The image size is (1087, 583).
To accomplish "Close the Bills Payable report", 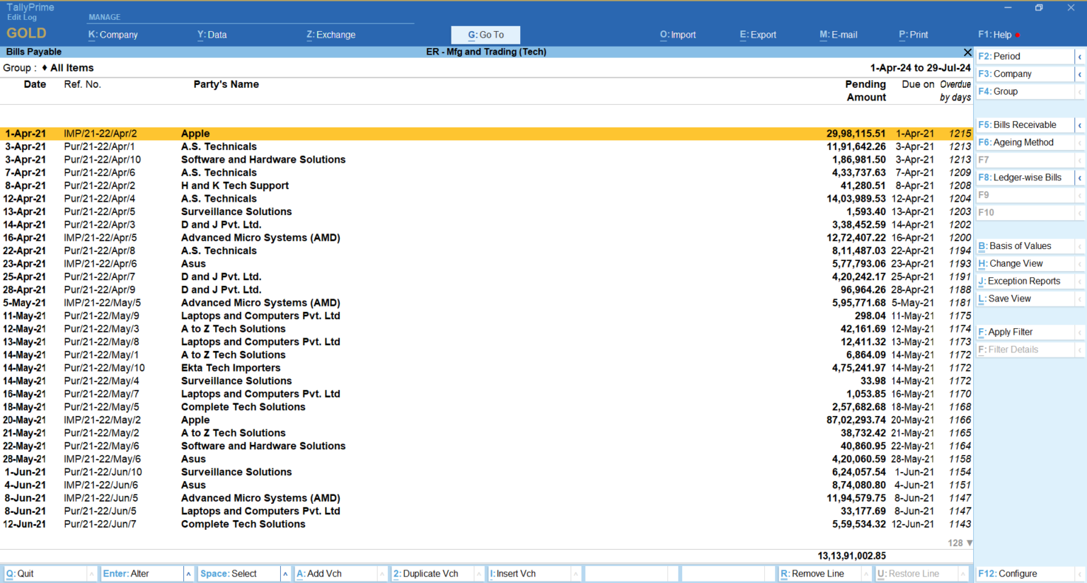I will pyautogui.click(x=967, y=52).
